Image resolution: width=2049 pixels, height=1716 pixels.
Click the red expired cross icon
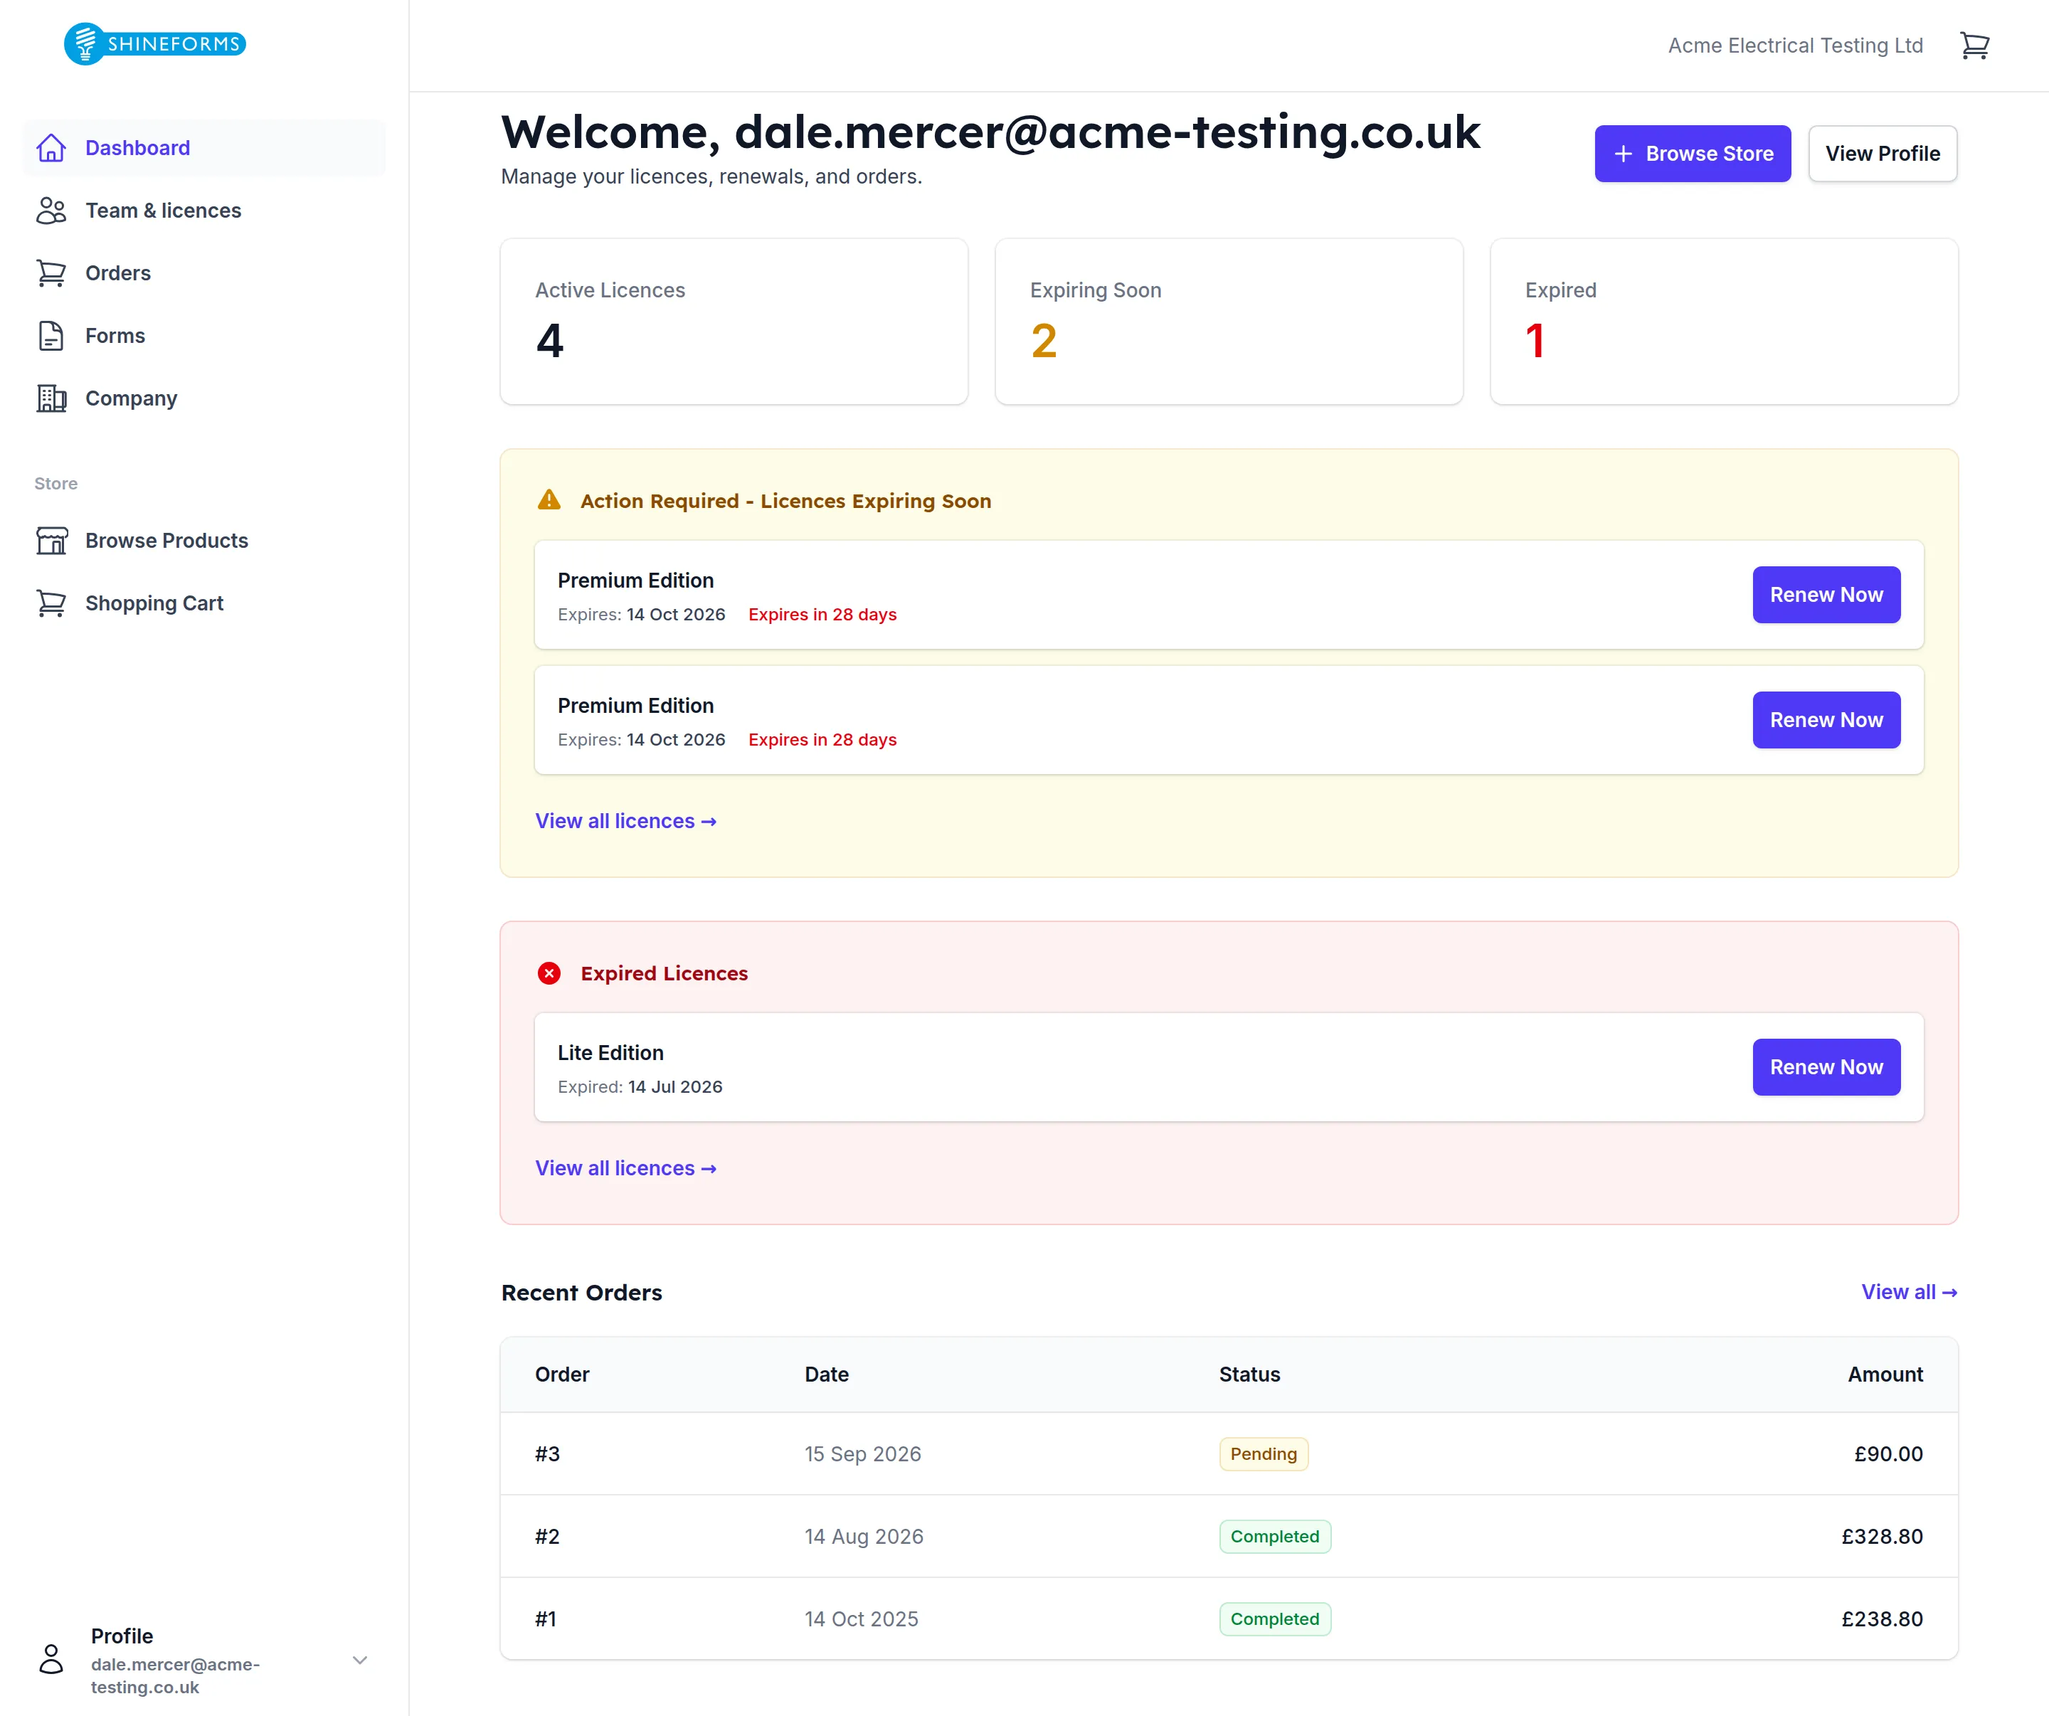[x=549, y=973]
